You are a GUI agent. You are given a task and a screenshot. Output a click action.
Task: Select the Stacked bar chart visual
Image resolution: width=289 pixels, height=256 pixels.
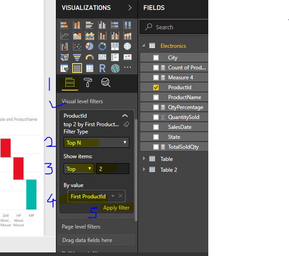[64, 25]
